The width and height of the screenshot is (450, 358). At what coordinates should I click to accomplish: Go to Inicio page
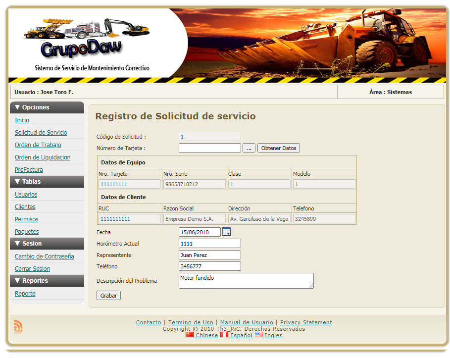[22, 120]
